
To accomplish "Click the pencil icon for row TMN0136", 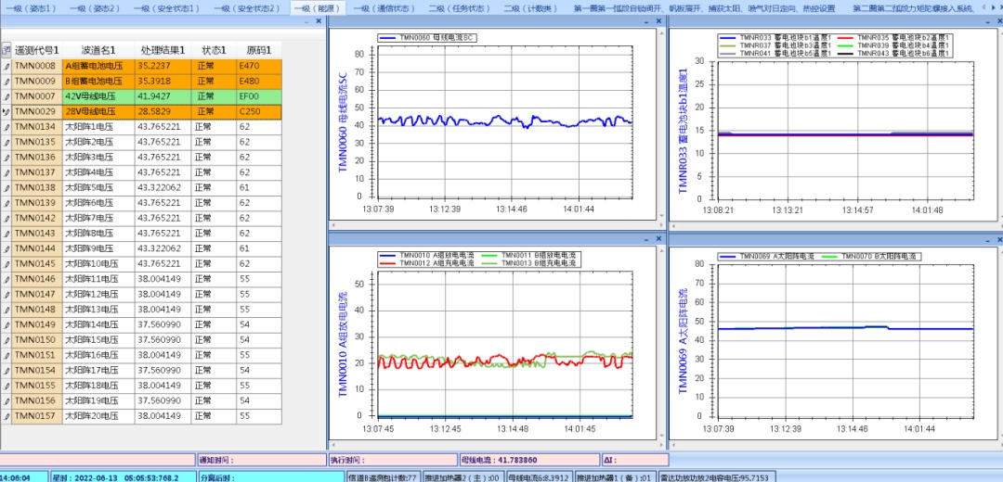I will click(6, 157).
